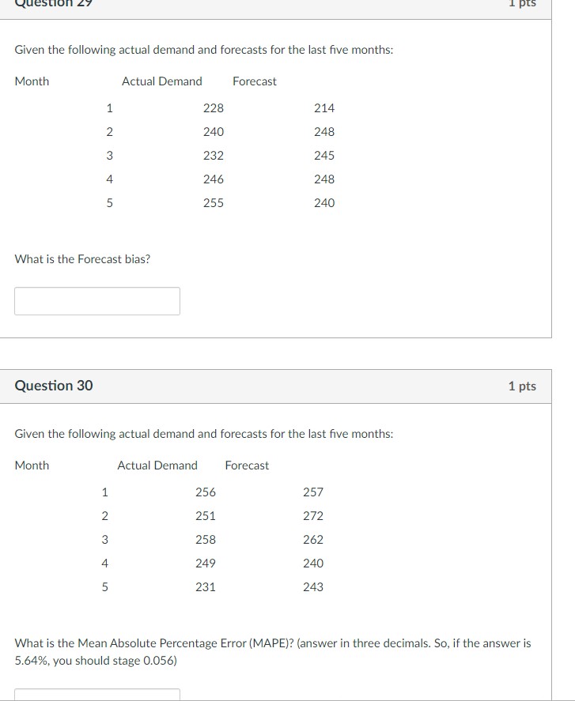Select the forecast value 257 in Question 30

coord(313,492)
